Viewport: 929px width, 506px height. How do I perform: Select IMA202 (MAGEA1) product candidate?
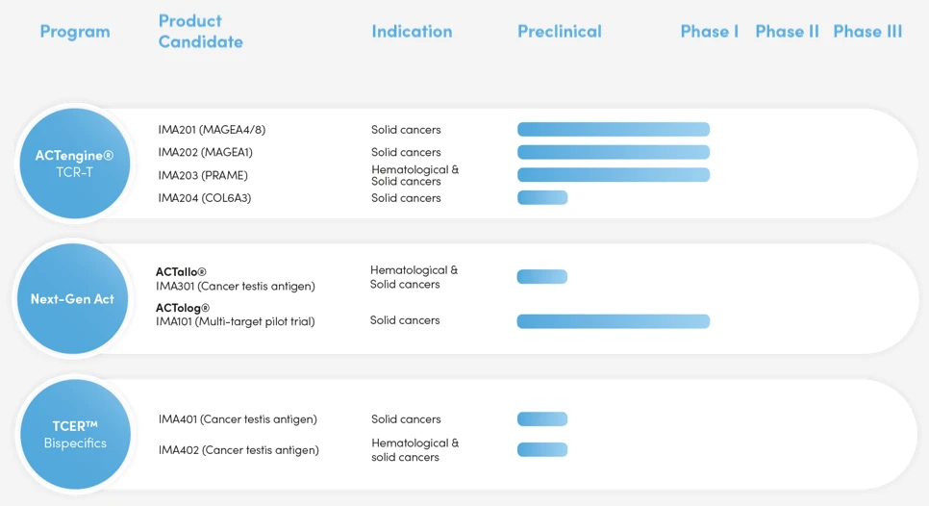[x=206, y=152]
